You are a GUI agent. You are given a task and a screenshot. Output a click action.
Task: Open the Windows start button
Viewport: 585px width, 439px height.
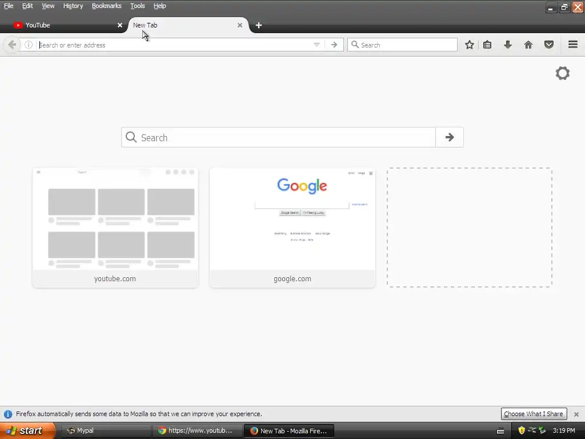[x=27, y=430]
